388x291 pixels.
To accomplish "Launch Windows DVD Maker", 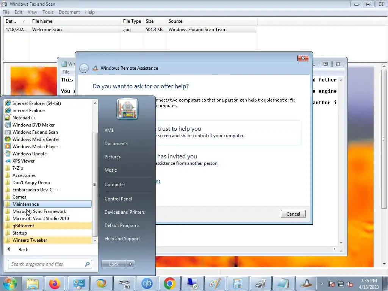I will click(48, 125).
